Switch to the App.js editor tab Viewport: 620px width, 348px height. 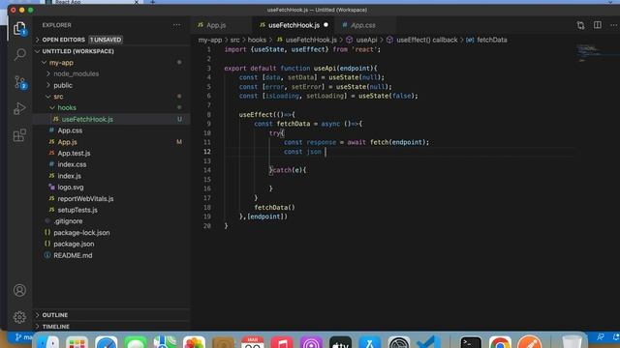pyautogui.click(x=217, y=25)
